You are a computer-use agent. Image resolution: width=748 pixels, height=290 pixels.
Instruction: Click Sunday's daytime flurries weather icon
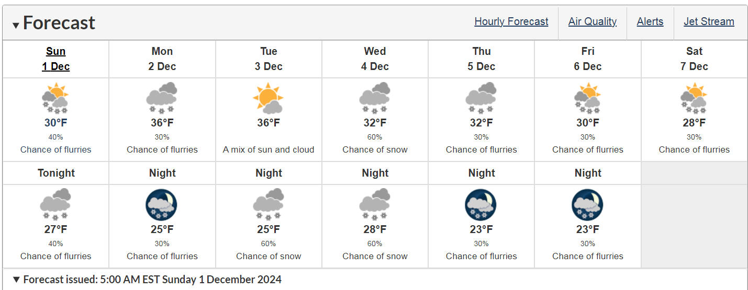[55, 98]
